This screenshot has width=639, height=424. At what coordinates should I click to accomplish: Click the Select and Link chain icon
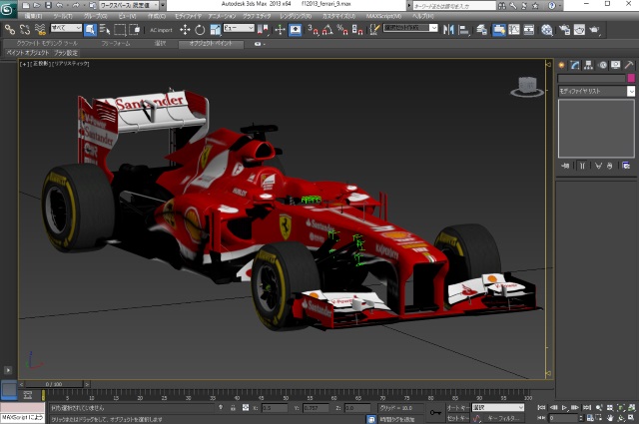click(x=10, y=30)
